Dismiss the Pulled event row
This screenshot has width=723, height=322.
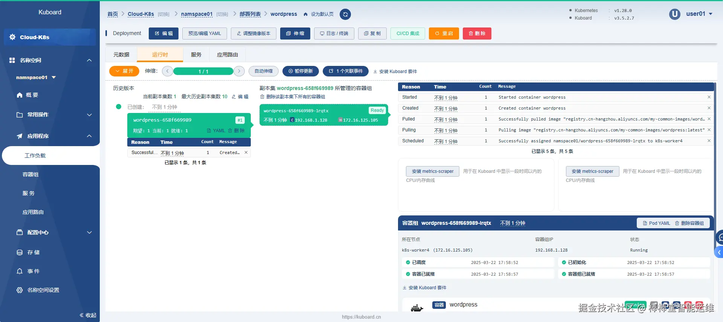click(x=709, y=119)
